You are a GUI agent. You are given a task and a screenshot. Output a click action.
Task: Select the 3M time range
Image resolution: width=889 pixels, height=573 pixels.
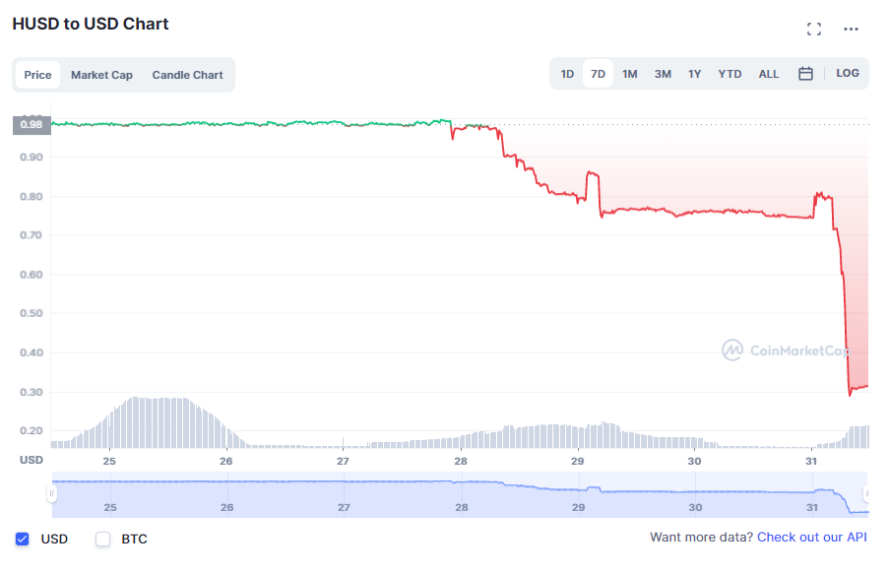(x=663, y=74)
